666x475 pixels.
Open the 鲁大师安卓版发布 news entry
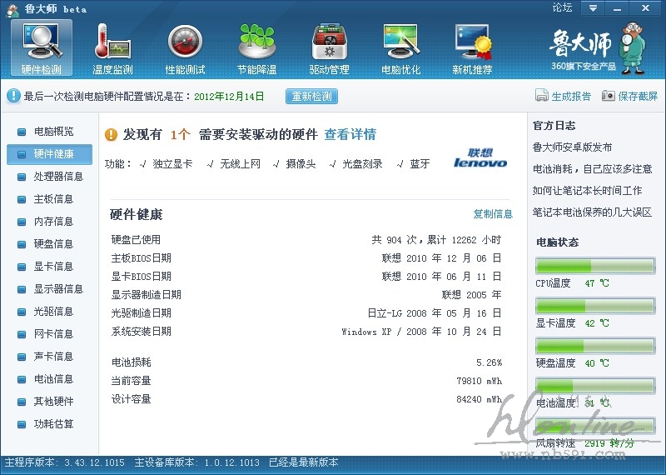(x=572, y=147)
